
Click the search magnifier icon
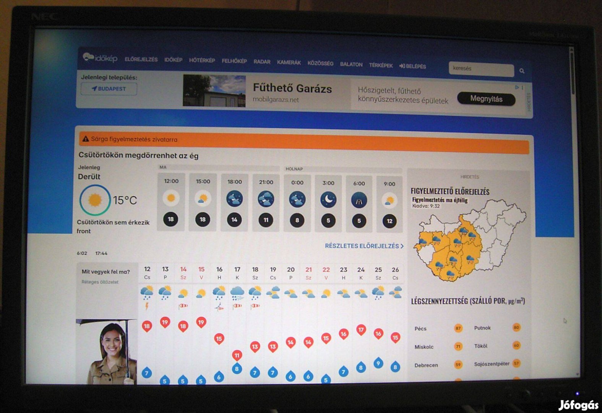click(522, 71)
